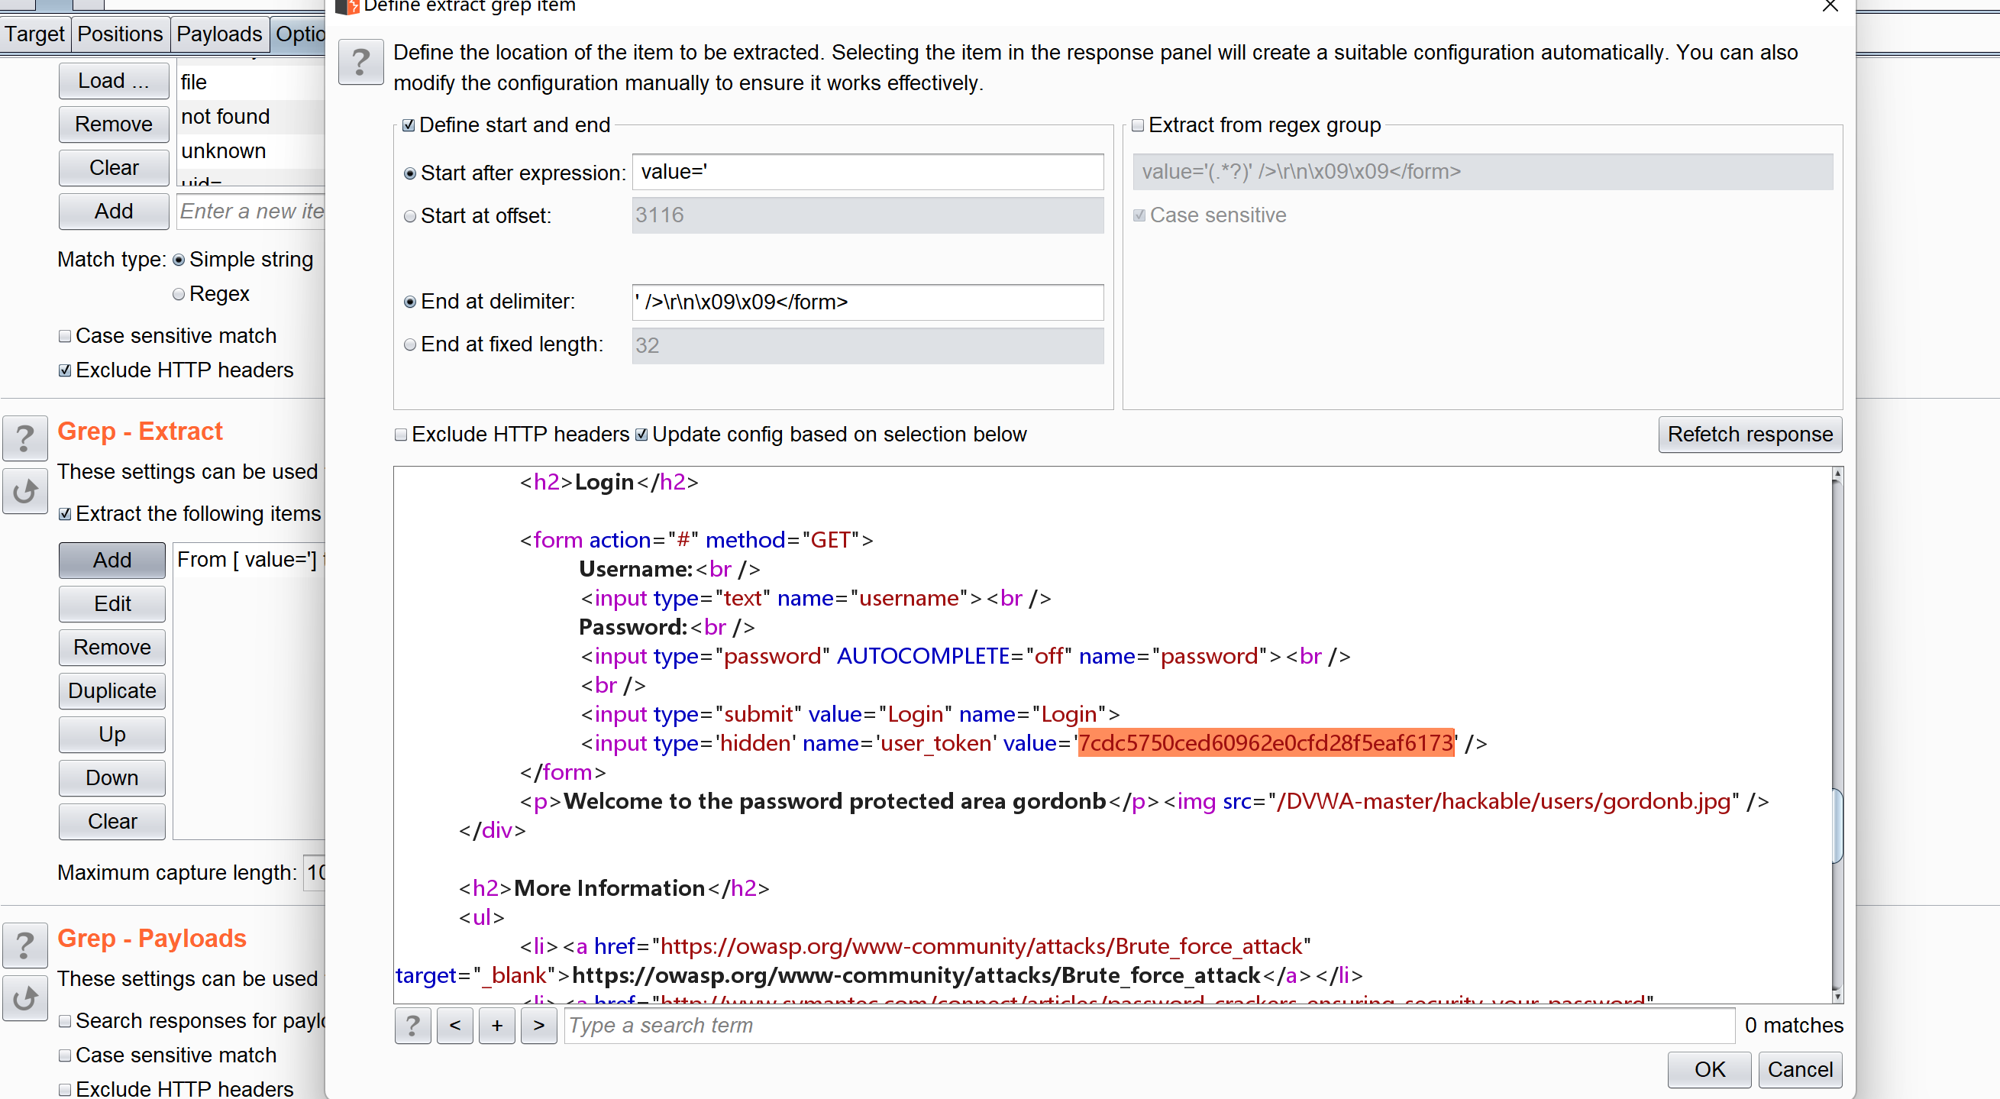
Task: Go to next search match
Action: click(539, 1025)
